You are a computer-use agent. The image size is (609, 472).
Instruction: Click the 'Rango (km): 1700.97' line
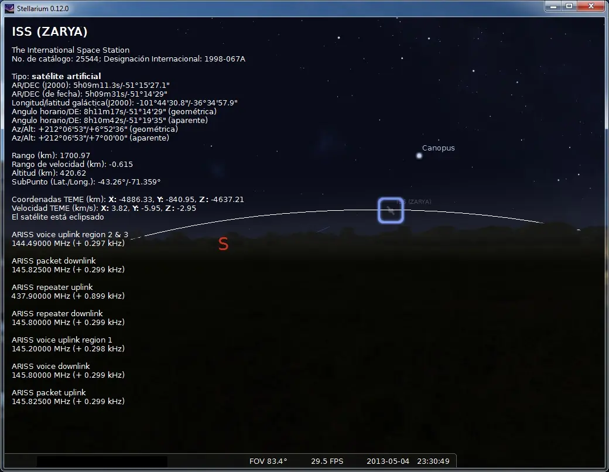51,155
